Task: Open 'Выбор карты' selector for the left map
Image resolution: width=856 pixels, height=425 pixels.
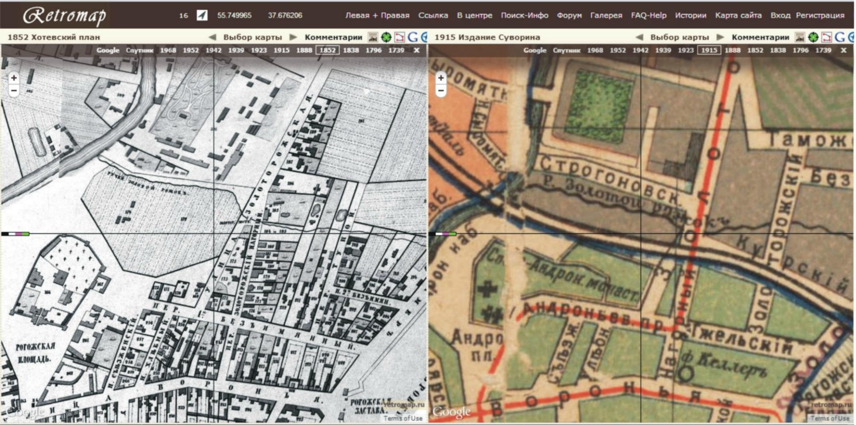Action: (252, 37)
